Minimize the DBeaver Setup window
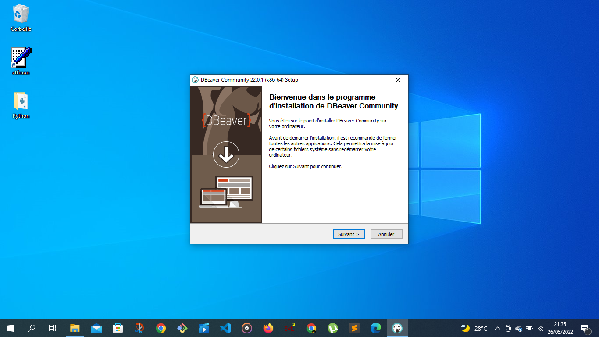599x337 pixels. point(358,80)
